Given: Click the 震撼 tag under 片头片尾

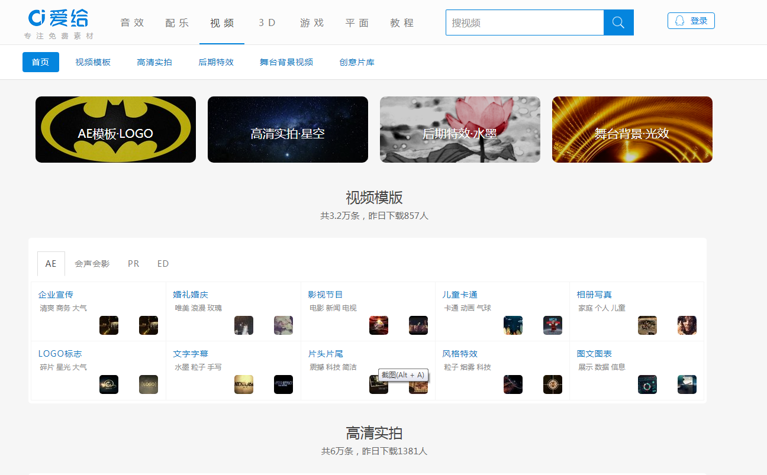Looking at the screenshot, I should pyautogui.click(x=317, y=367).
